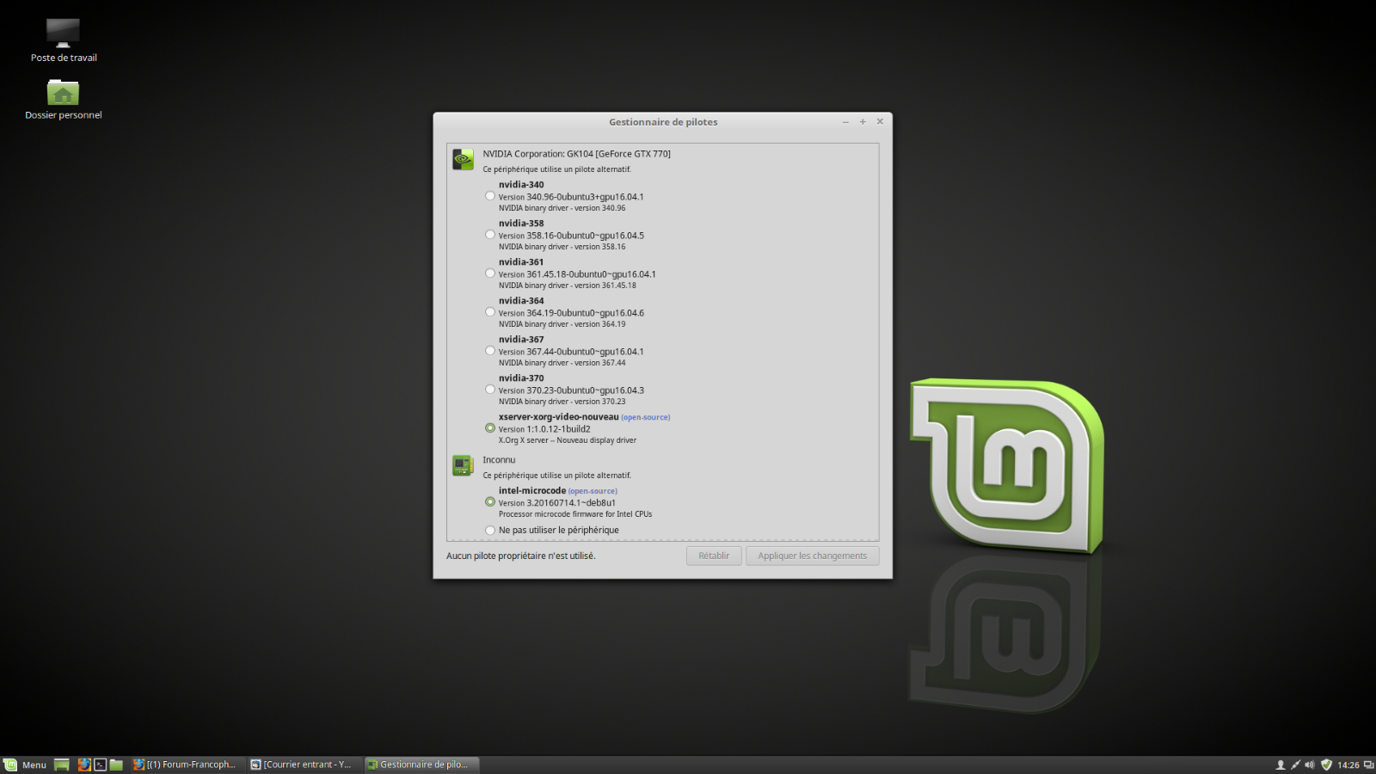The width and height of the screenshot is (1376, 774).
Task: Switch to Gestionnaire de pilo... taskbar window
Action: [421, 765]
